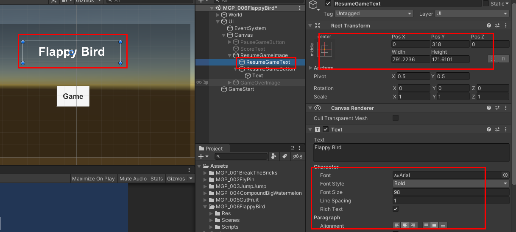Viewport: 516px width, 232px height.
Task: Toggle Mute Audio in Game view
Action: click(133, 179)
